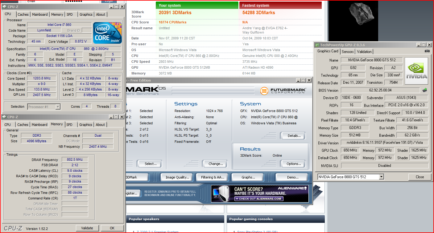Open the Sensors tab in GPU-Z
434x233 pixels.
click(348, 52)
